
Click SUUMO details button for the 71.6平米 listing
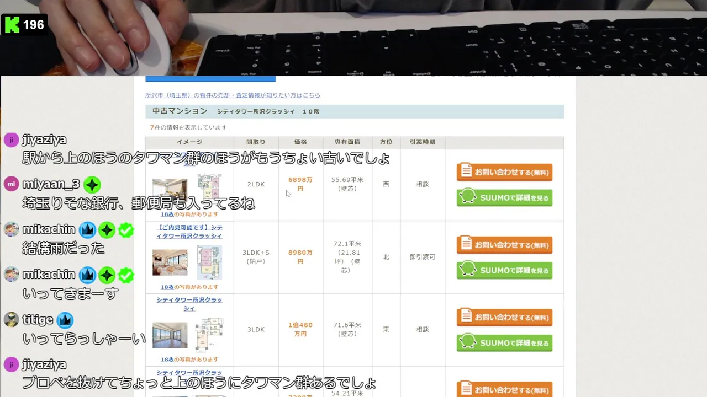coord(504,342)
